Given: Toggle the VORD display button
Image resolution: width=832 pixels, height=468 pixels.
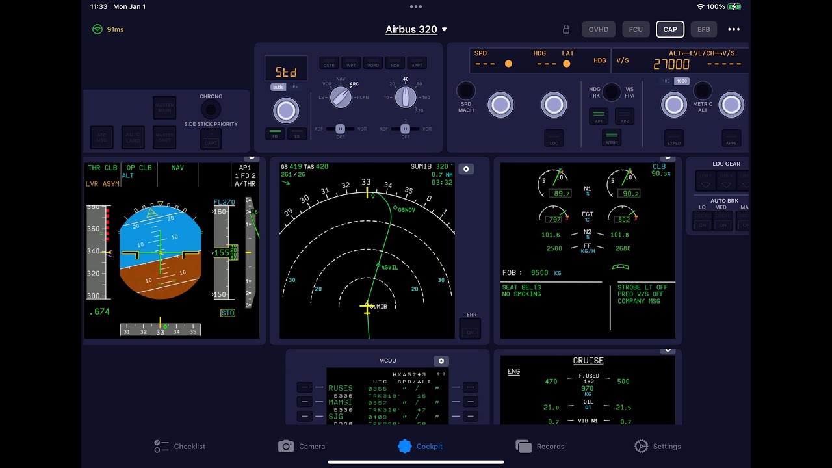Looking at the screenshot, I should click(x=373, y=63).
